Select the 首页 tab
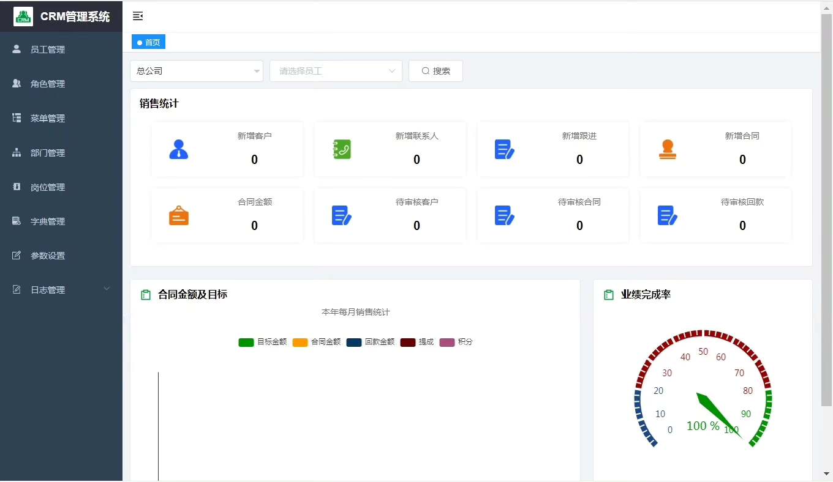This screenshot has width=833, height=482. tap(148, 42)
